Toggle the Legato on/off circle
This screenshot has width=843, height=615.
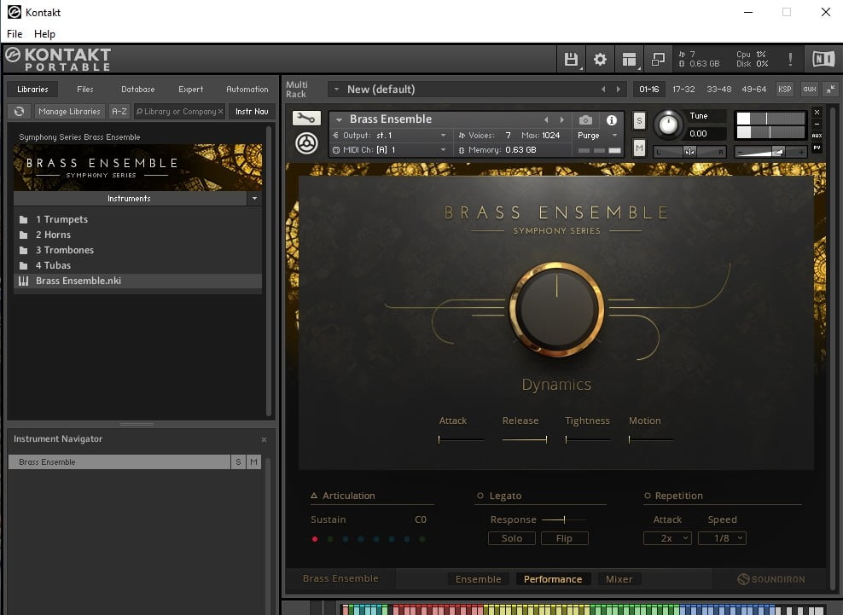point(480,496)
